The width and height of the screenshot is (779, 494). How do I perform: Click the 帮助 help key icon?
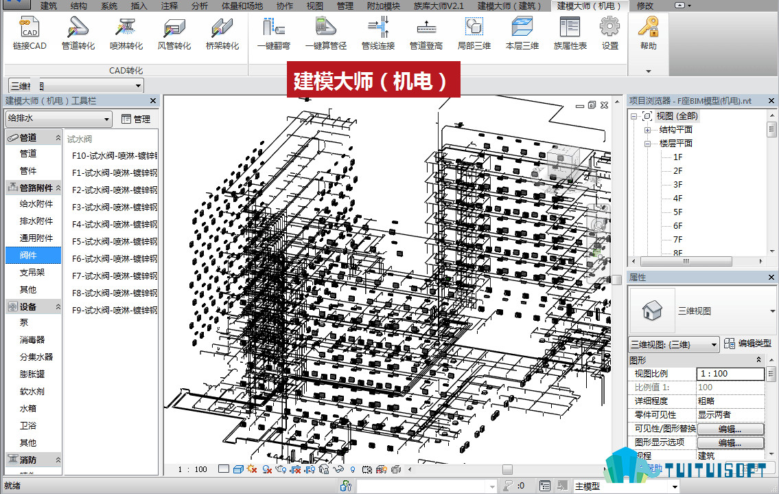click(649, 34)
